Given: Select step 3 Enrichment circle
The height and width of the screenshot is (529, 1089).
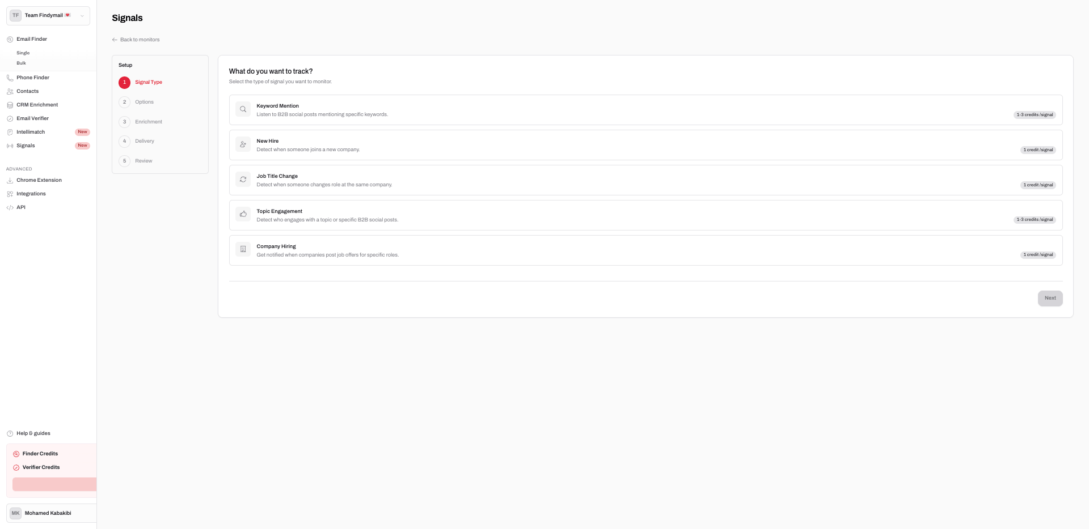Looking at the screenshot, I should coord(124,122).
